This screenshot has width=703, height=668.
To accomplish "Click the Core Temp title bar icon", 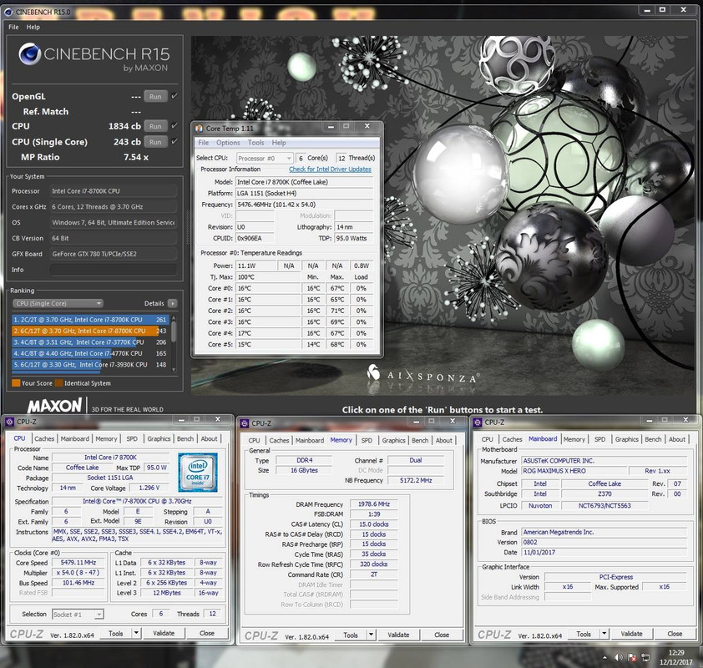I will (x=199, y=129).
